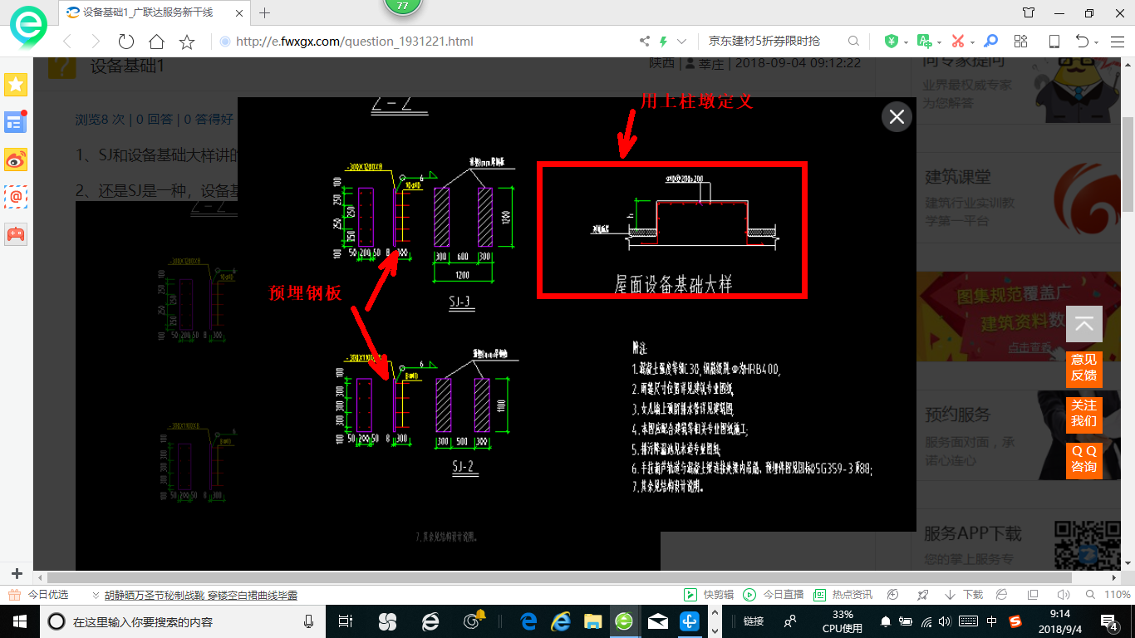Open 今日优选 in the status bar
1135x638 pixels.
[x=38, y=595]
